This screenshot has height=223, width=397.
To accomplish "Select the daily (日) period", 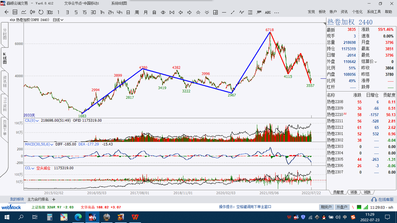I will (x=128, y=12).
